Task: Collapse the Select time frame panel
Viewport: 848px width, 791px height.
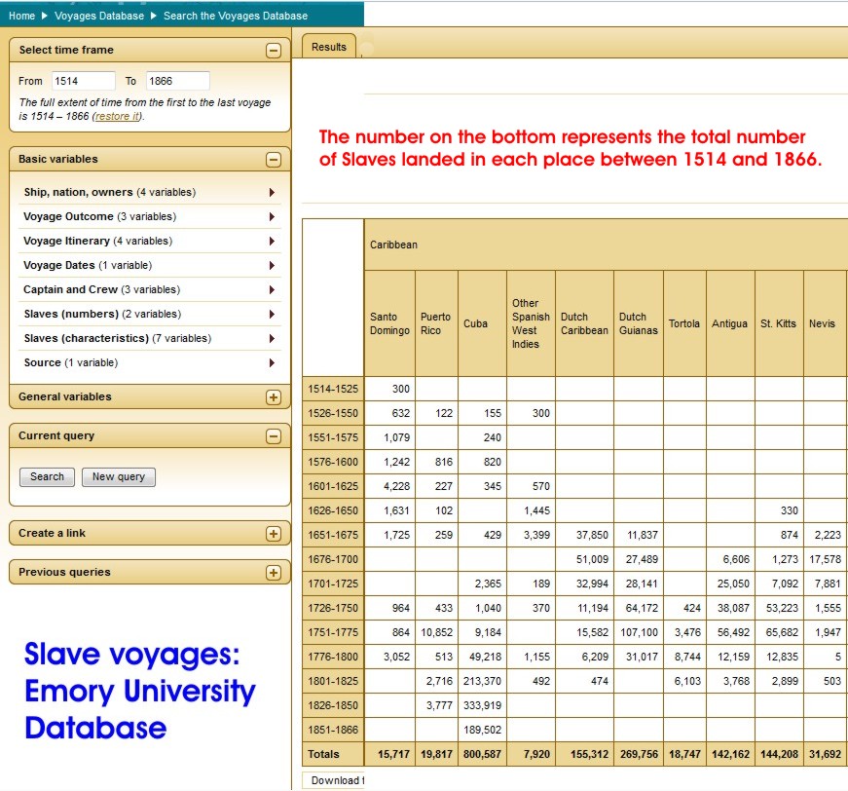Action: tap(274, 51)
